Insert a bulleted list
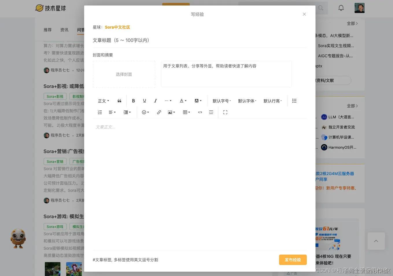393x276 pixels. 294,101
